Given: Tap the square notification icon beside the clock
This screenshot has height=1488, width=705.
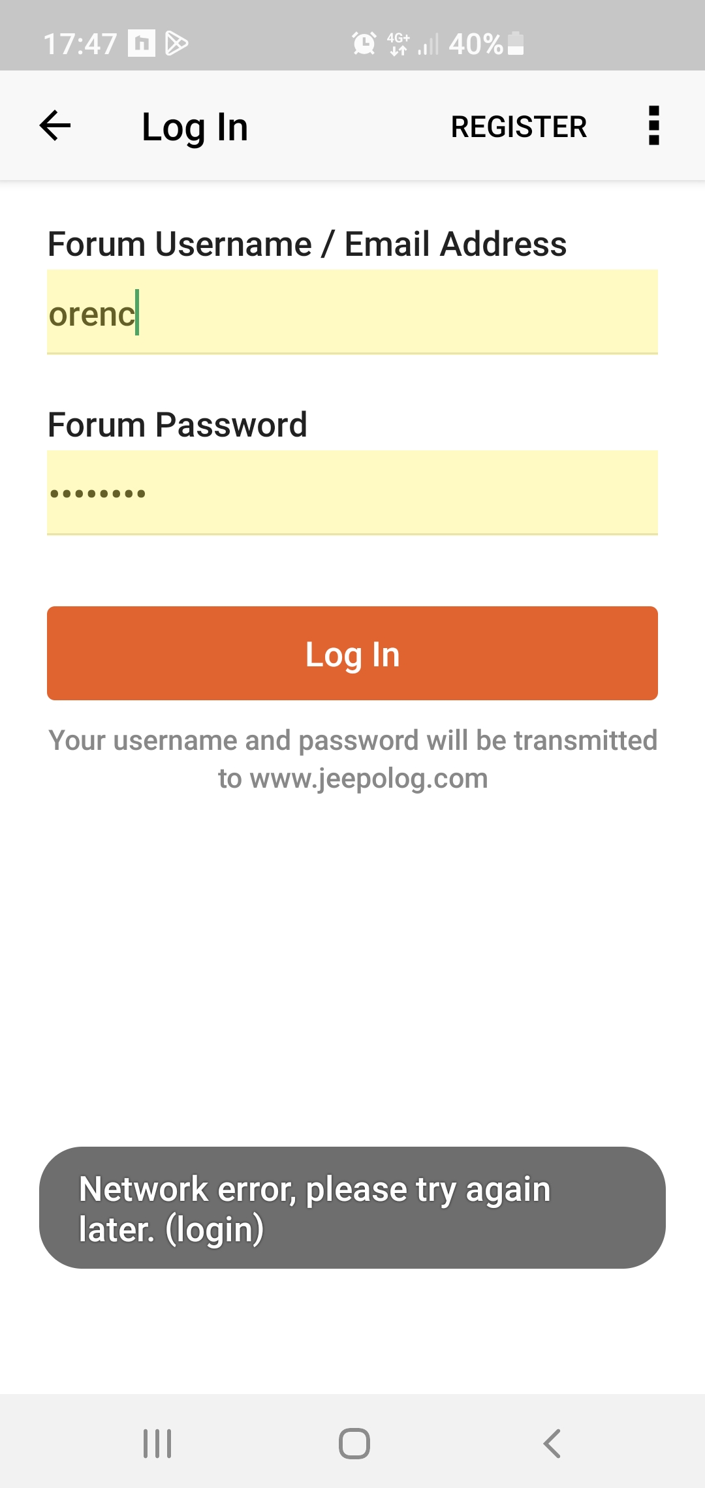Looking at the screenshot, I should tap(141, 44).
